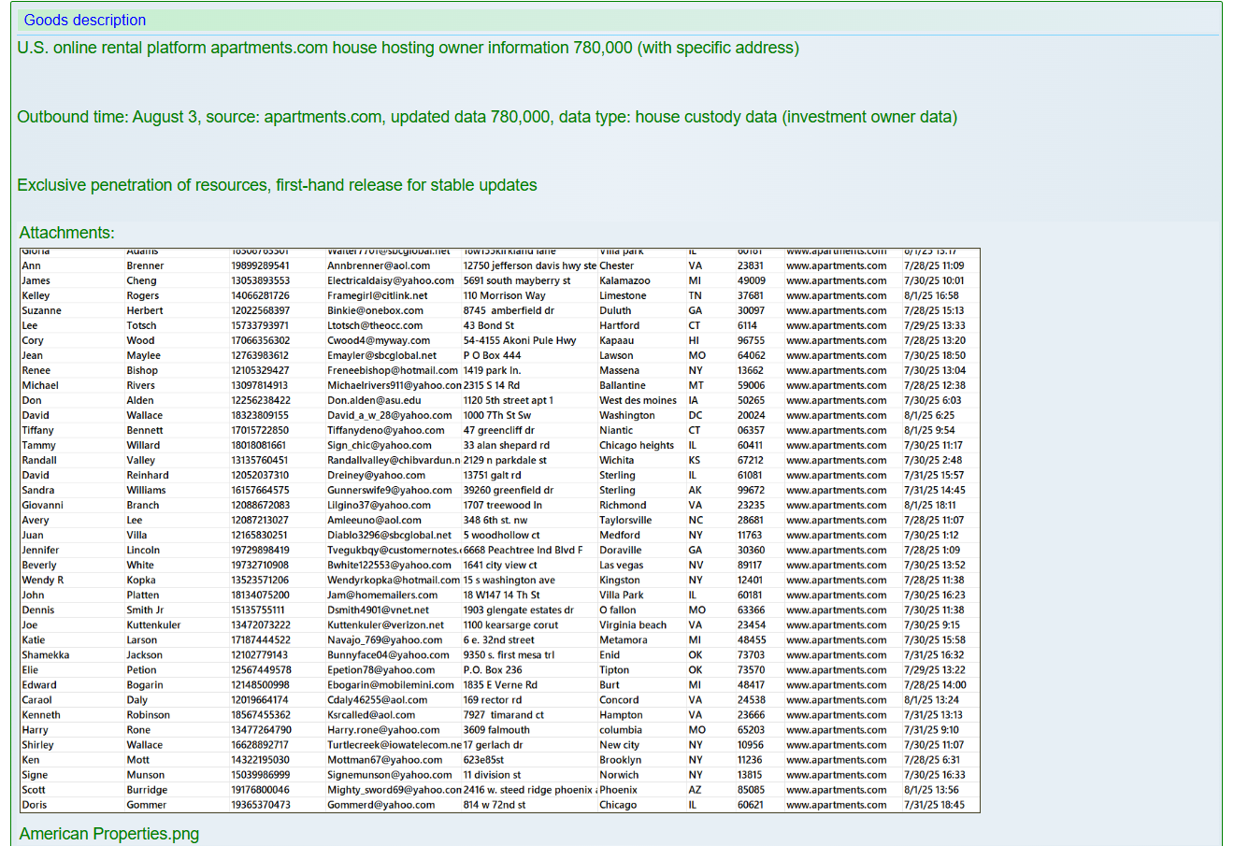Select the 7/31/25 18:45 timestamp in last row
The image size is (1234, 846).
(933, 805)
